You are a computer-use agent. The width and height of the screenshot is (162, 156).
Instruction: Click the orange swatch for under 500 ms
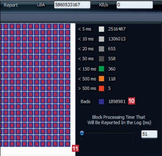[102, 79]
